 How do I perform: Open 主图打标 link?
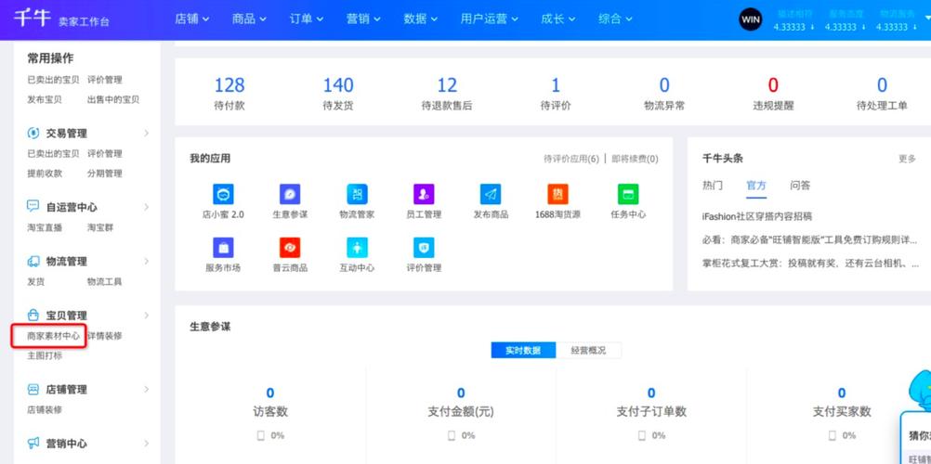tap(45, 356)
